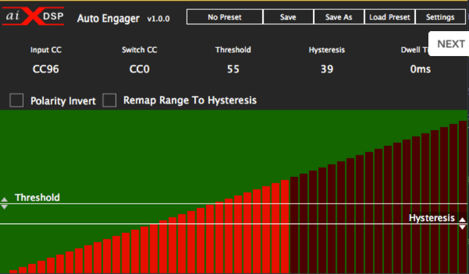
Task: Enable Remap Range To Hysteresis checkbox
Action: pos(109,100)
